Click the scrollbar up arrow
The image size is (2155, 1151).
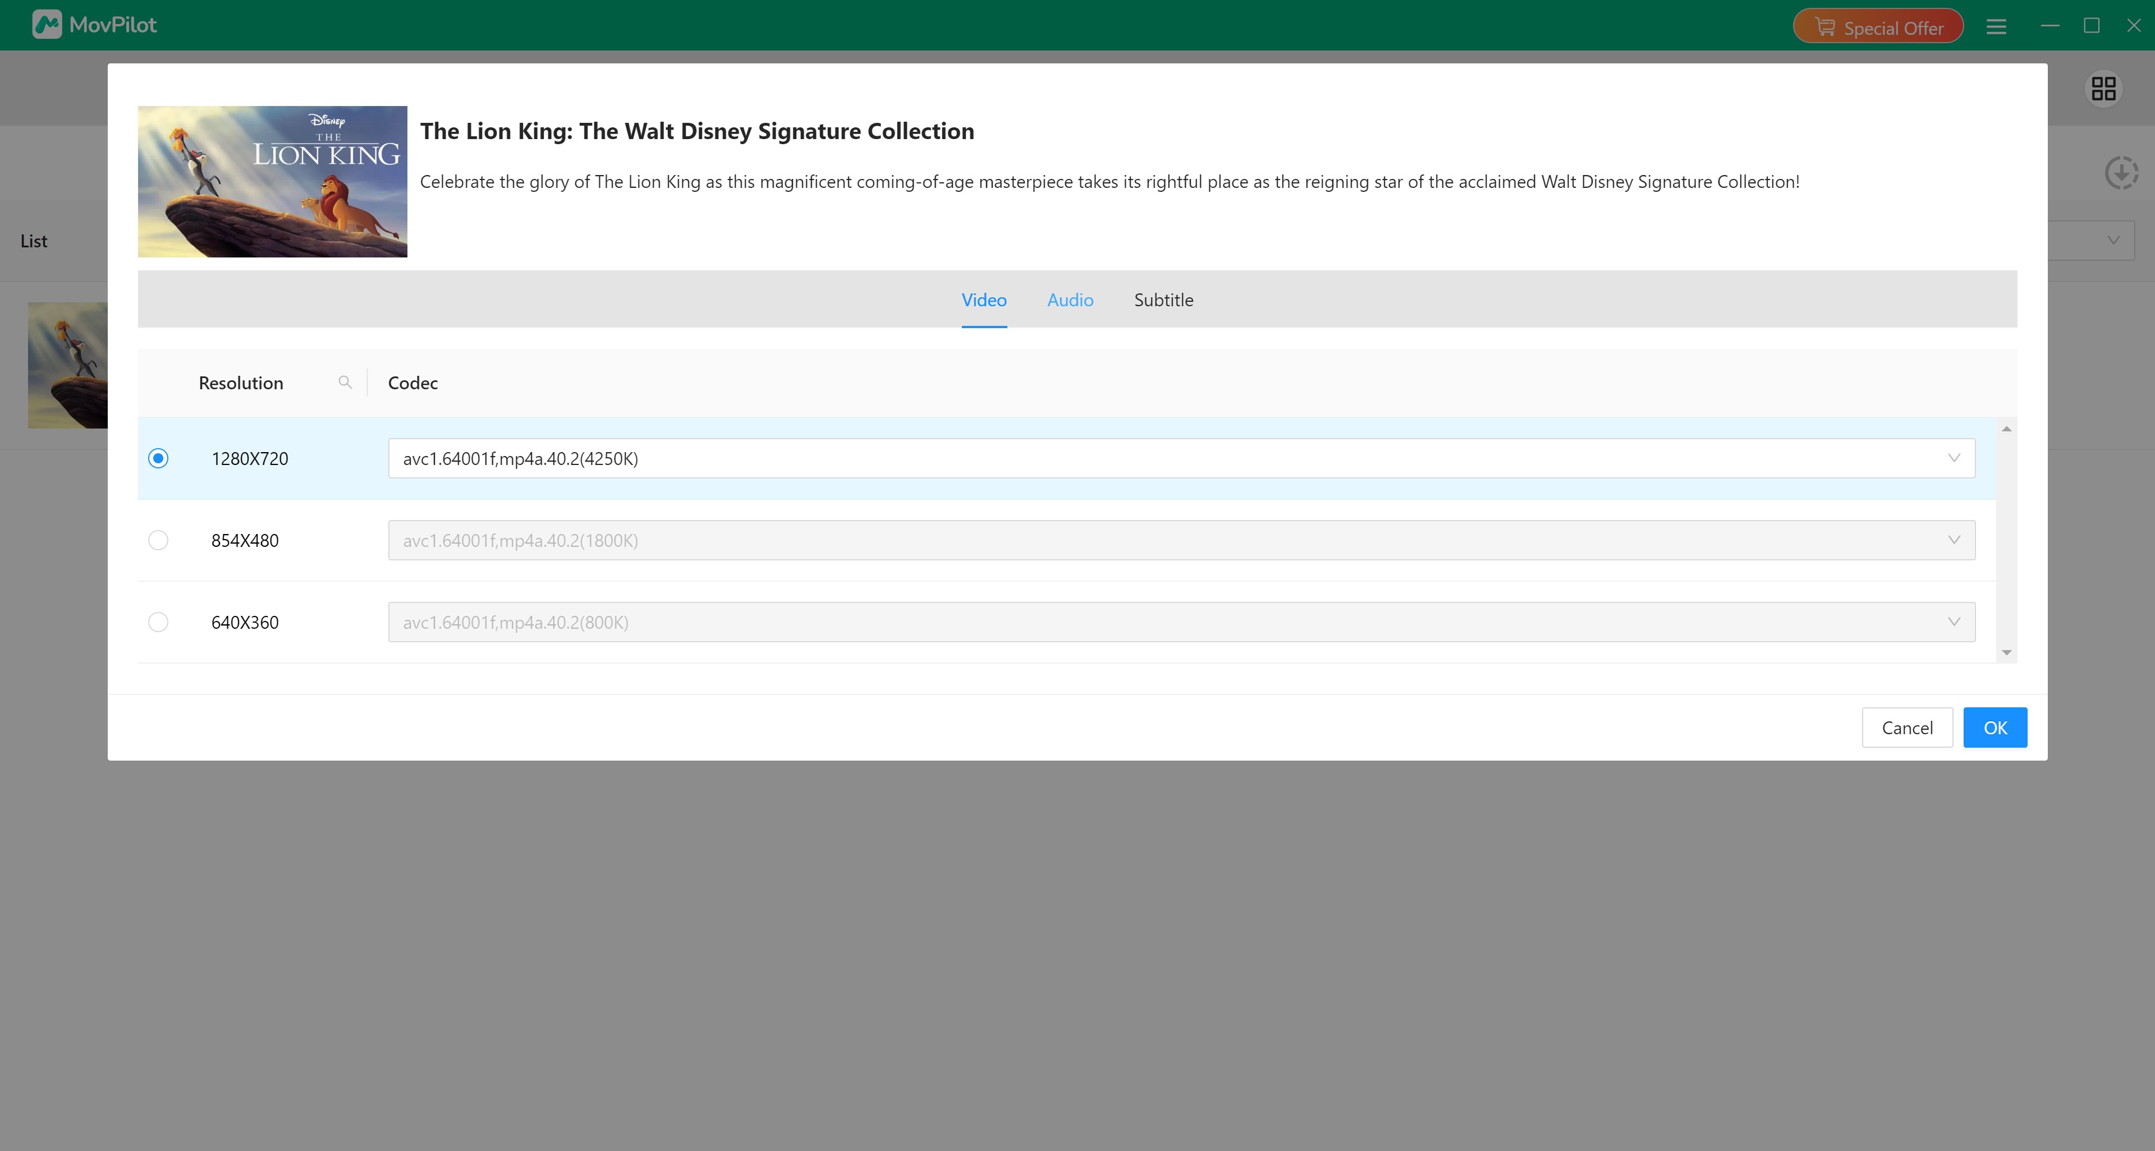(2006, 429)
